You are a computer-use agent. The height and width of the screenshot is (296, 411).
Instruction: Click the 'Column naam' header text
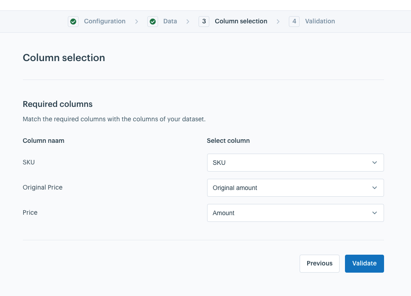click(44, 141)
